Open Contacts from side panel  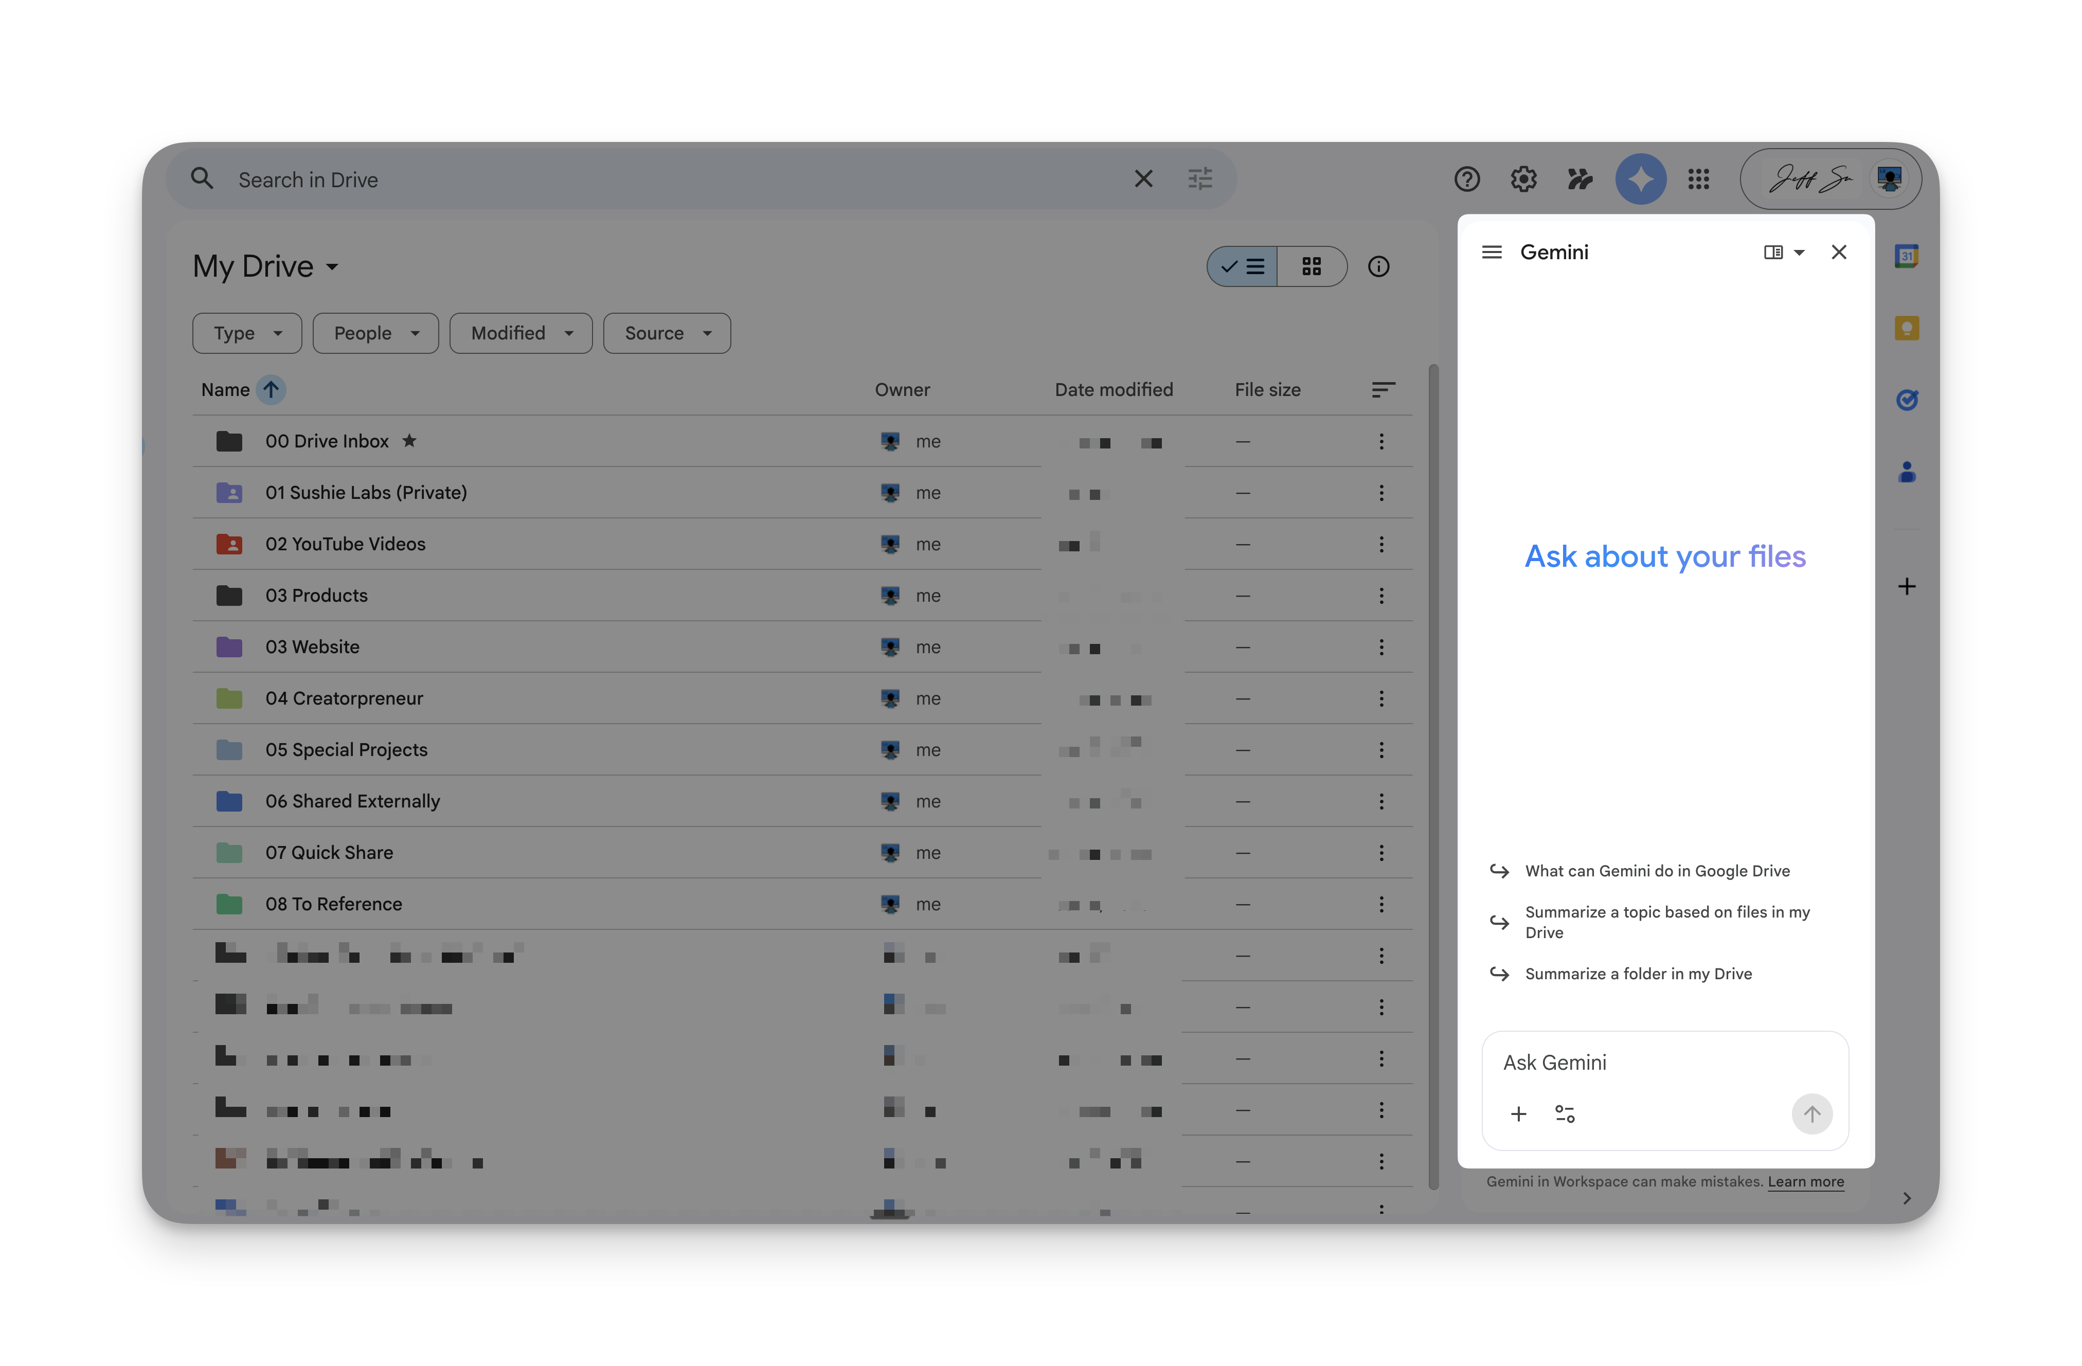click(x=1907, y=472)
